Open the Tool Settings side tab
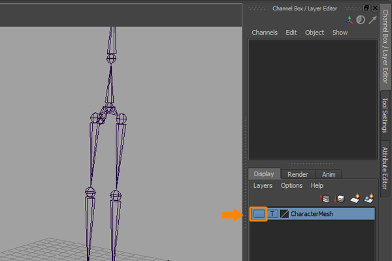The width and height of the screenshot is (392, 261). (385, 115)
